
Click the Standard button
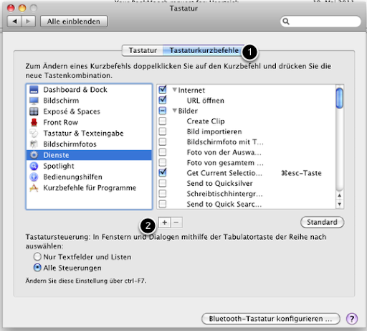[322, 223]
